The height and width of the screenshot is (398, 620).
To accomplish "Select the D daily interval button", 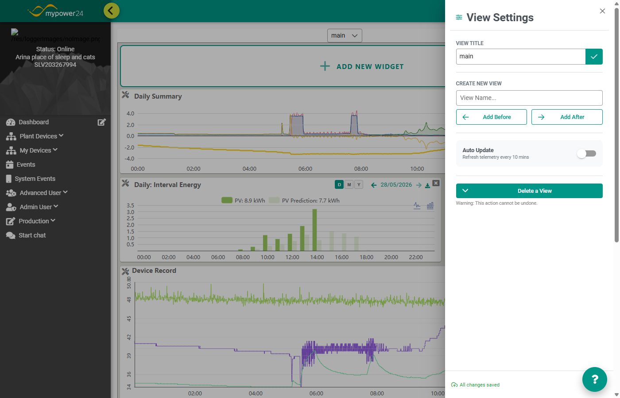I will 340,185.
